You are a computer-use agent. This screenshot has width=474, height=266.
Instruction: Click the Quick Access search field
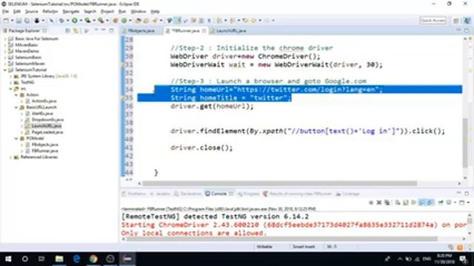point(433,21)
